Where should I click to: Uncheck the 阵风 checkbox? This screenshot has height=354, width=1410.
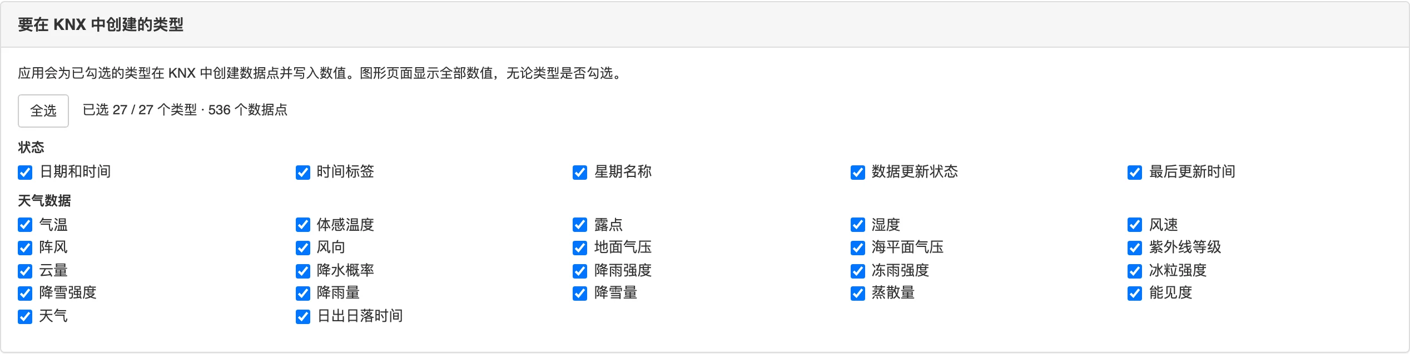(x=25, y=247)
